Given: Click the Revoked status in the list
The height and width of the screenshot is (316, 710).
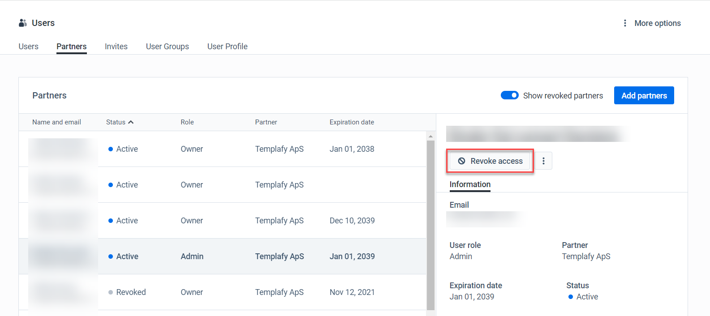Looking at the screenshot, I should pos(127,292).
